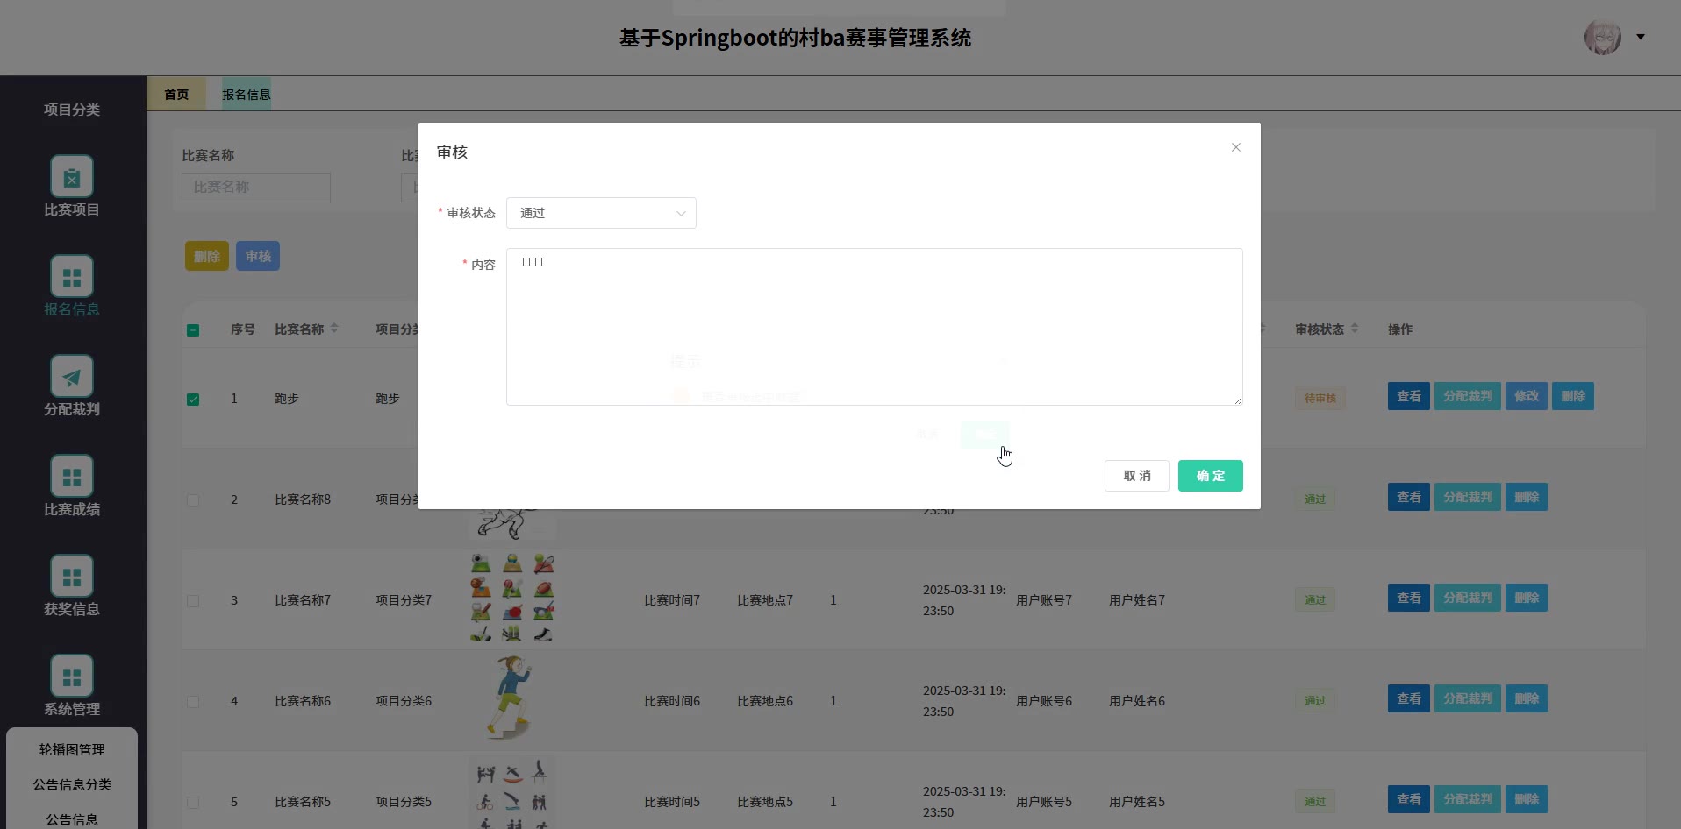
Task: Click the 用户账号5 cell
Action: click(1044, 802)
